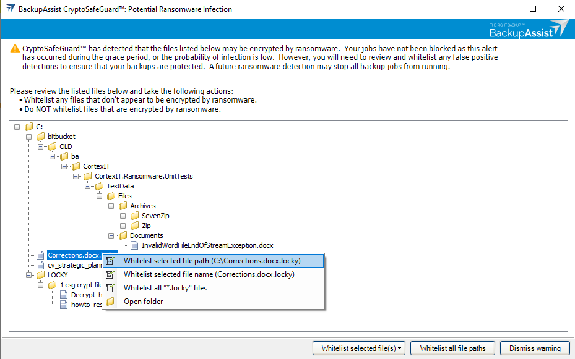The width and height of the screenshot is (575, 359).
Task: Click the Zip folder icon
Action: (x=134, y=226)
